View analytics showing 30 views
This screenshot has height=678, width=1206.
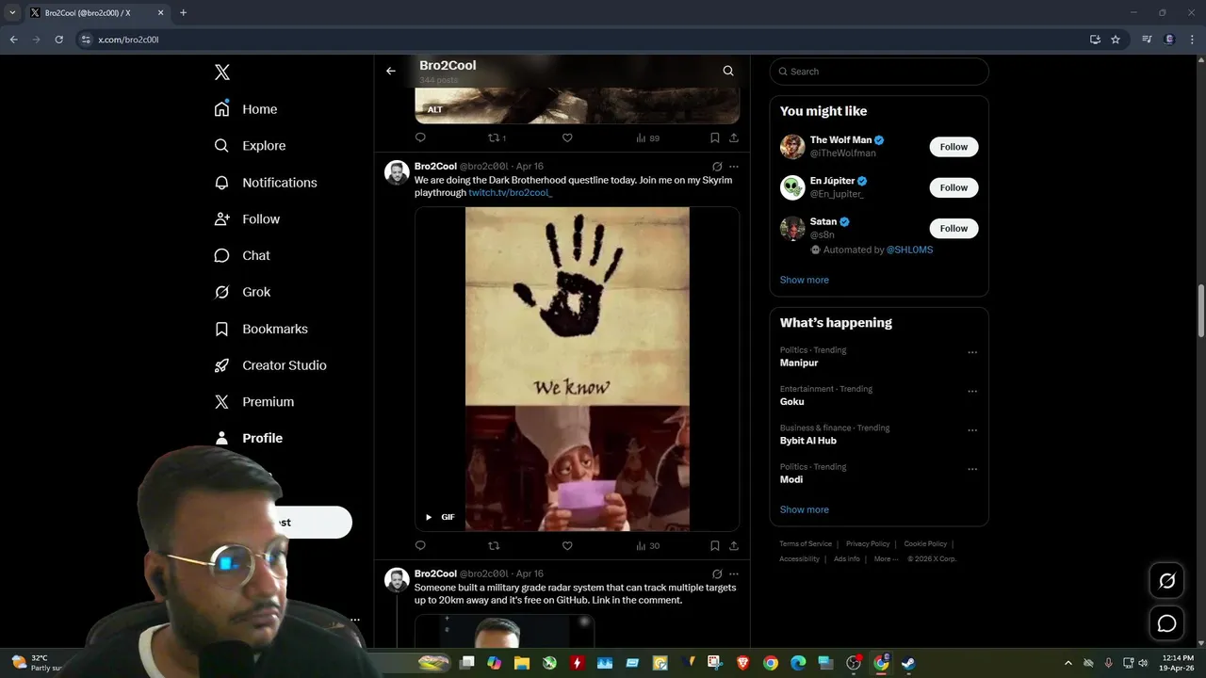coord(647,545)
